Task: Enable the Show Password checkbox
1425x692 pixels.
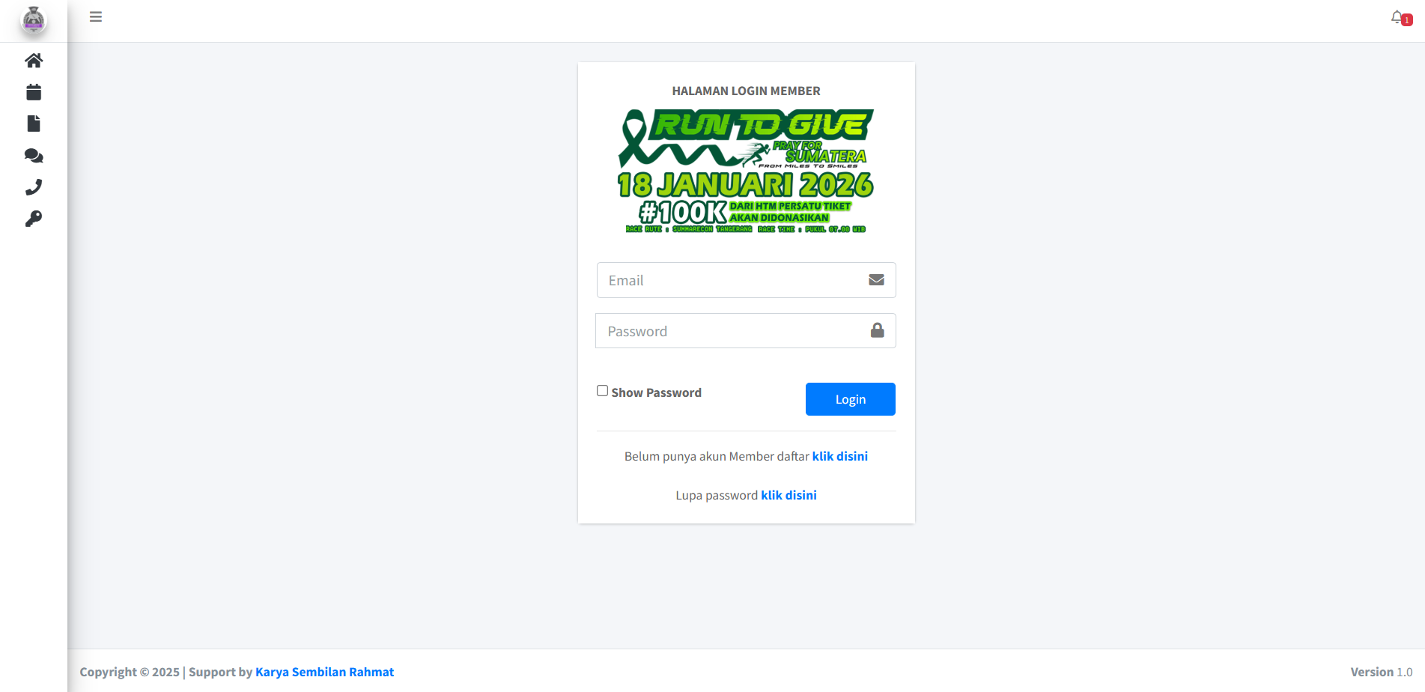Action: 602,391
